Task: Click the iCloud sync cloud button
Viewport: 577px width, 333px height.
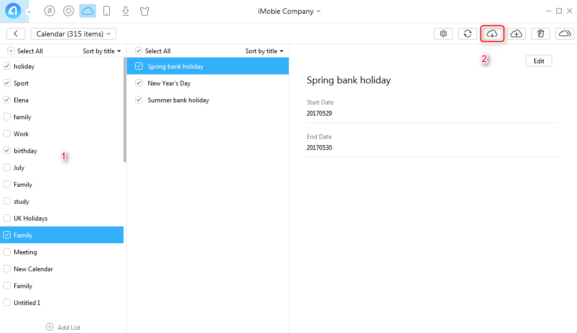Action: (565, 33)
